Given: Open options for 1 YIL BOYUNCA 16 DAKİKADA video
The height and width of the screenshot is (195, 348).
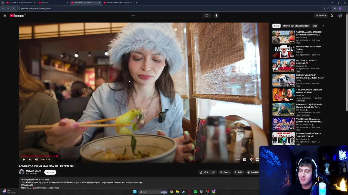Looking at the screenshot, I should [x=326, y=90].
